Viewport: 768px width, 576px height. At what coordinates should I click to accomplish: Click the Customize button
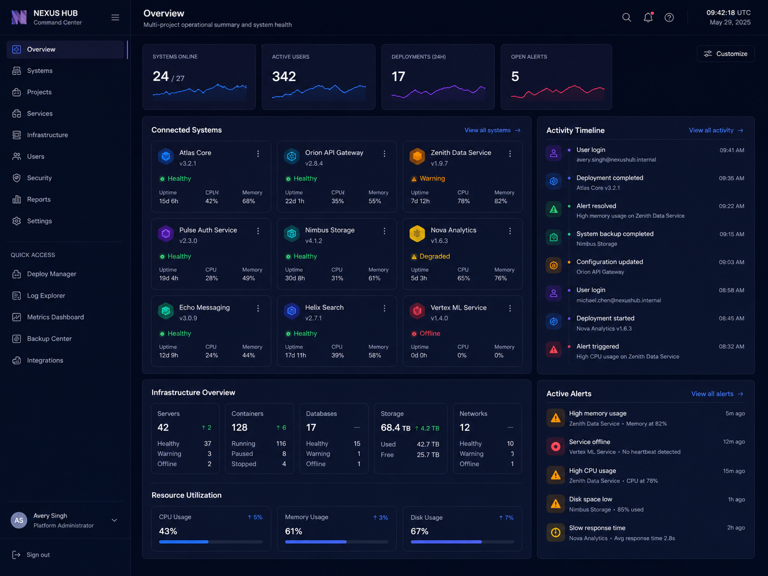tap(726, 54)
